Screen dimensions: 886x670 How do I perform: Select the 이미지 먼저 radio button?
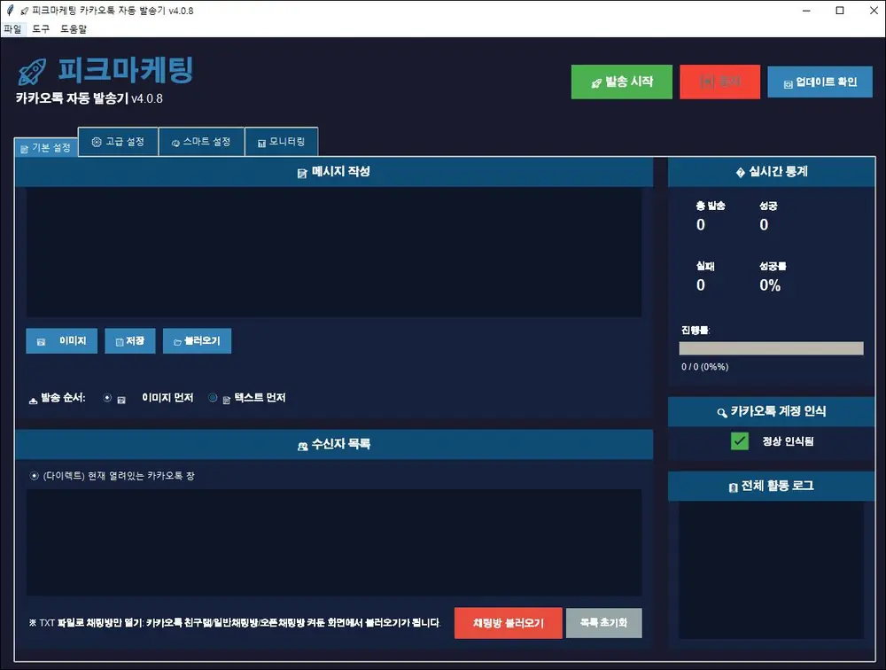click(107, 398)
